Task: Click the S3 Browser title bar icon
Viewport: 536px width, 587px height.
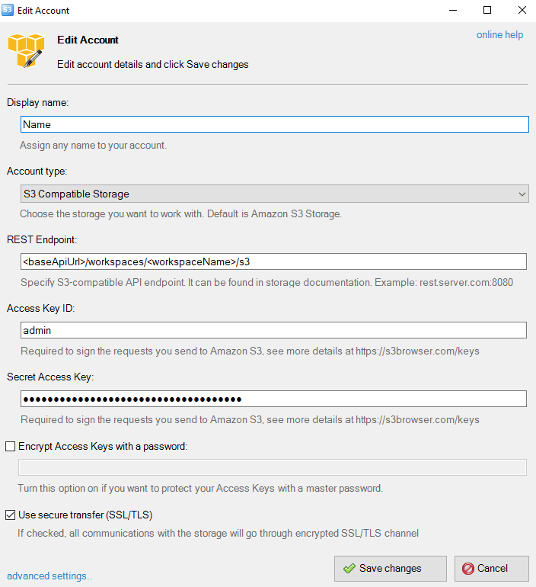Action: tap(8, 10)
